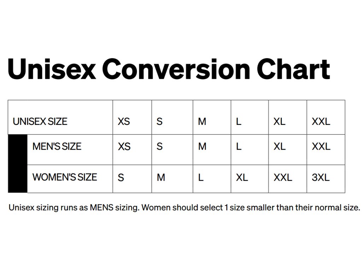Click XXL in the Women's Size row

283,177
